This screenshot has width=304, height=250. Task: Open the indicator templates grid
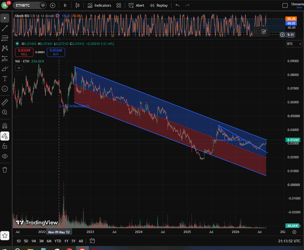(x=119, y=5)
